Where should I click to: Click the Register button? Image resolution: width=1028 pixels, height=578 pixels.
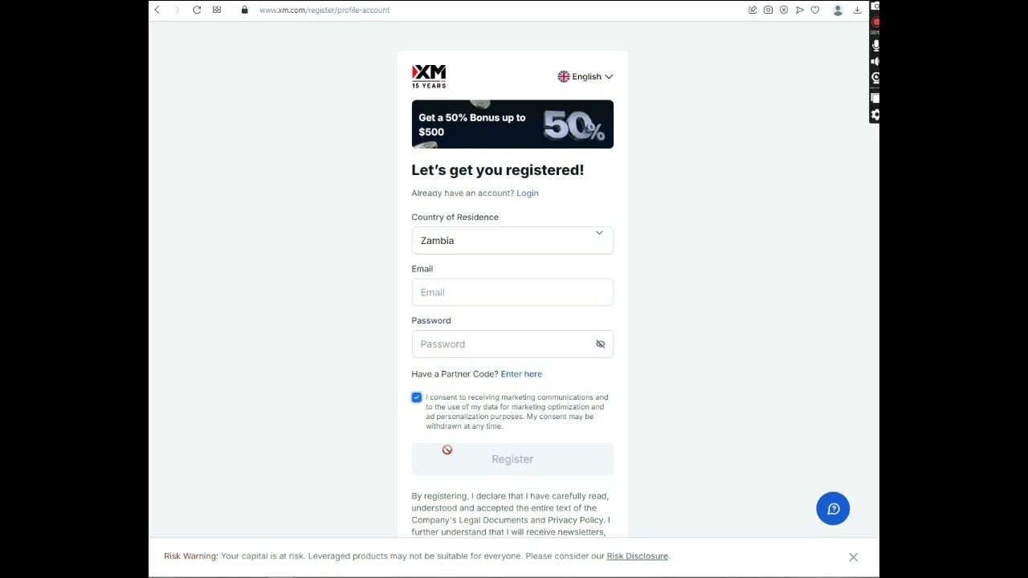[x=512, y=459]
